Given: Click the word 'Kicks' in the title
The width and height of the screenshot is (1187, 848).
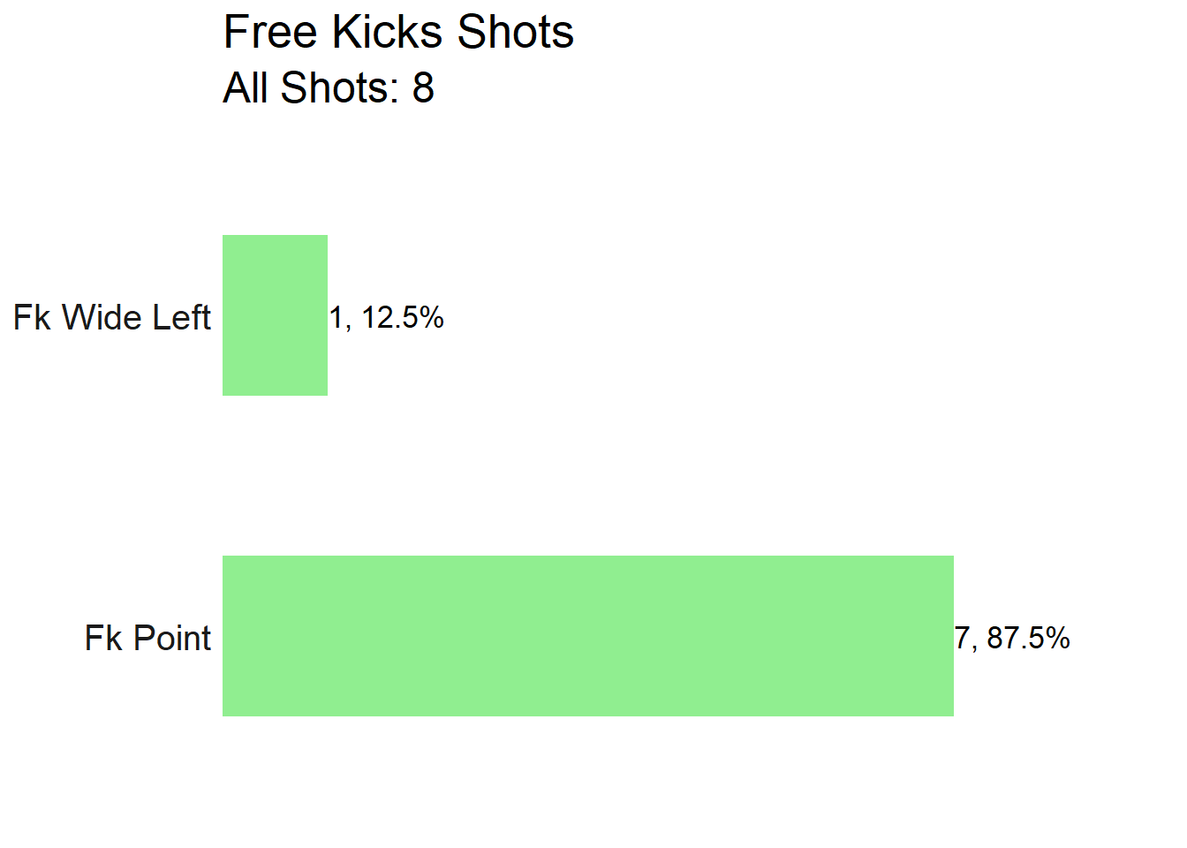Looking at the screenshot, I should (388, 34).
